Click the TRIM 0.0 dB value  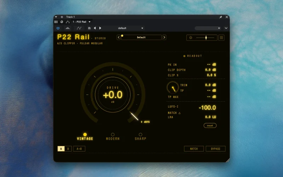click(210, 85)
